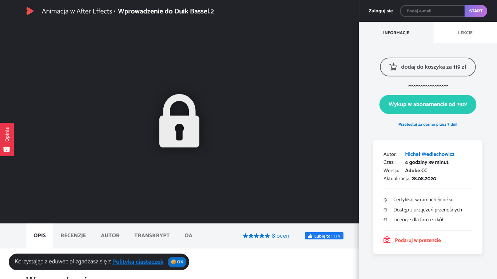Click the shopping cart icon
Viewport: 497px width, 279px height.
pos(393,67)
